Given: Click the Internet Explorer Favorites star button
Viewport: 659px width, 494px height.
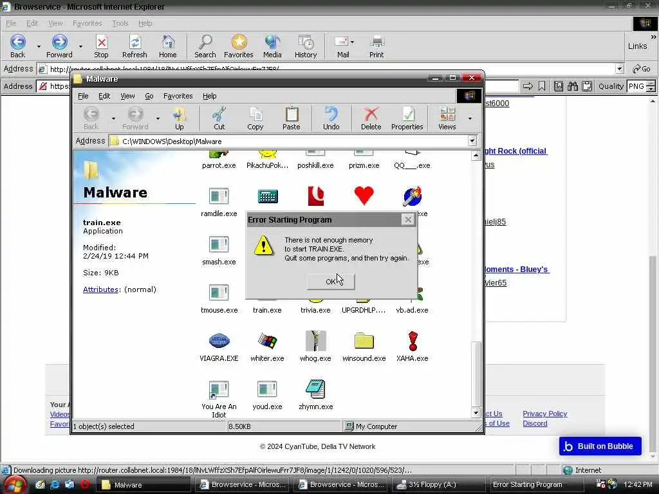Looking at the screenshot, I should (x=239, y=46).
